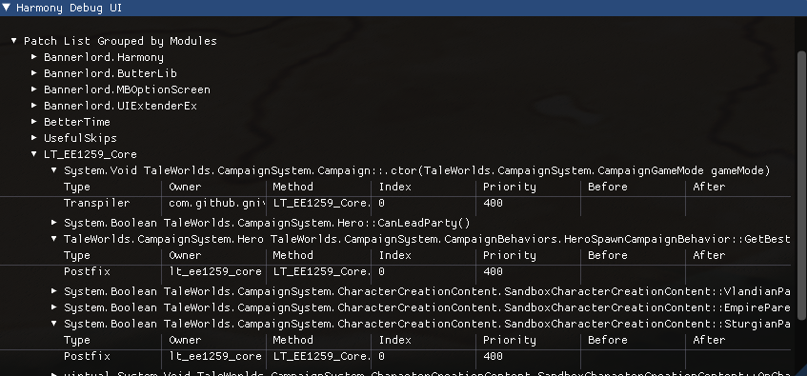Collapse the Harmony Debug UI window
The image size is (807, 376).
pyautogui.click(x=6, y=9)
